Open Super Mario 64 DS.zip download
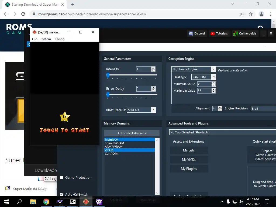The image size is (276, 207). point(30,189)
